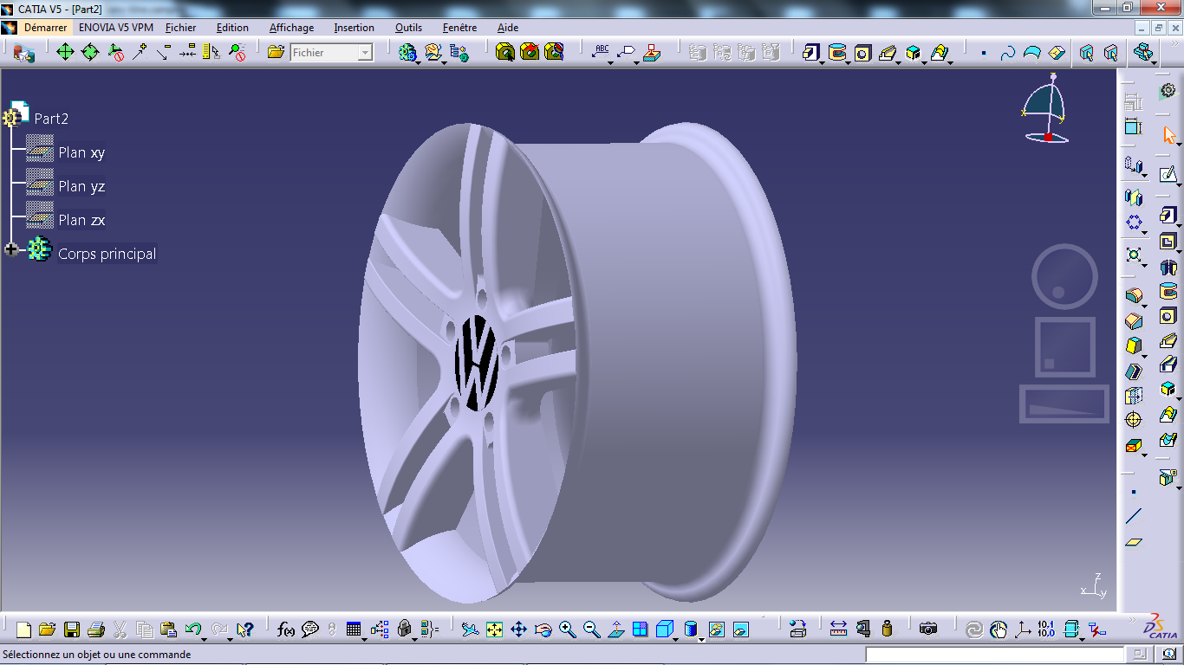
Task: Click the Normal View icon
Action: pyautogui.click(x=615, y=629)
